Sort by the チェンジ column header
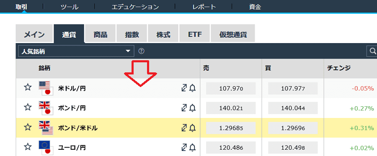 point(338,69)
